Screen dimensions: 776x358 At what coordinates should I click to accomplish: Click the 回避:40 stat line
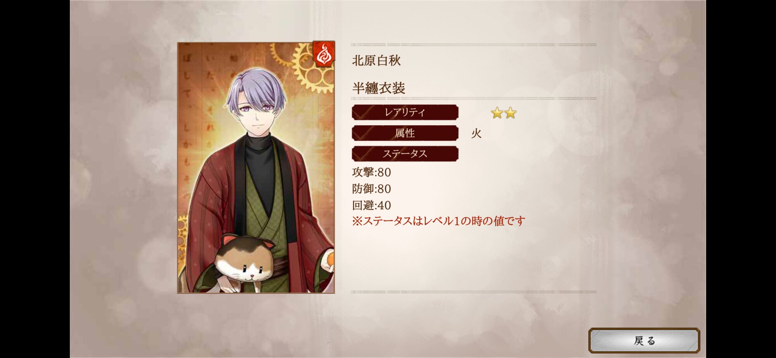371,205
